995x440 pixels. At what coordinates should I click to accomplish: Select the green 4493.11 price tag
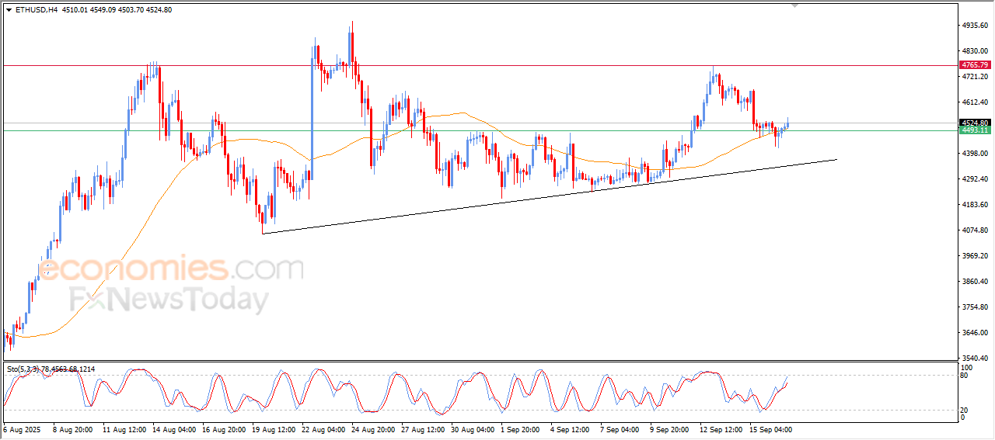[975, 130]
